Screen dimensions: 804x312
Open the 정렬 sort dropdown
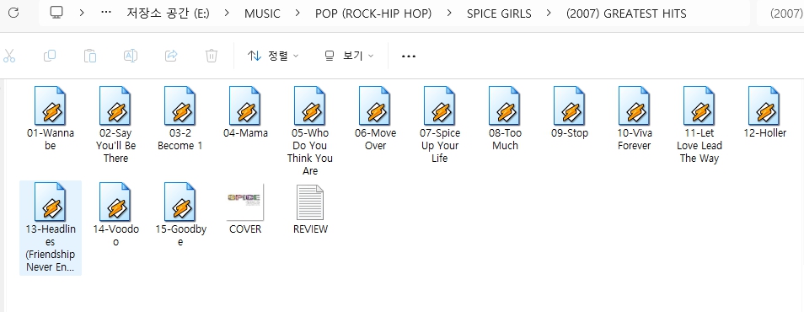coord(273,56)
